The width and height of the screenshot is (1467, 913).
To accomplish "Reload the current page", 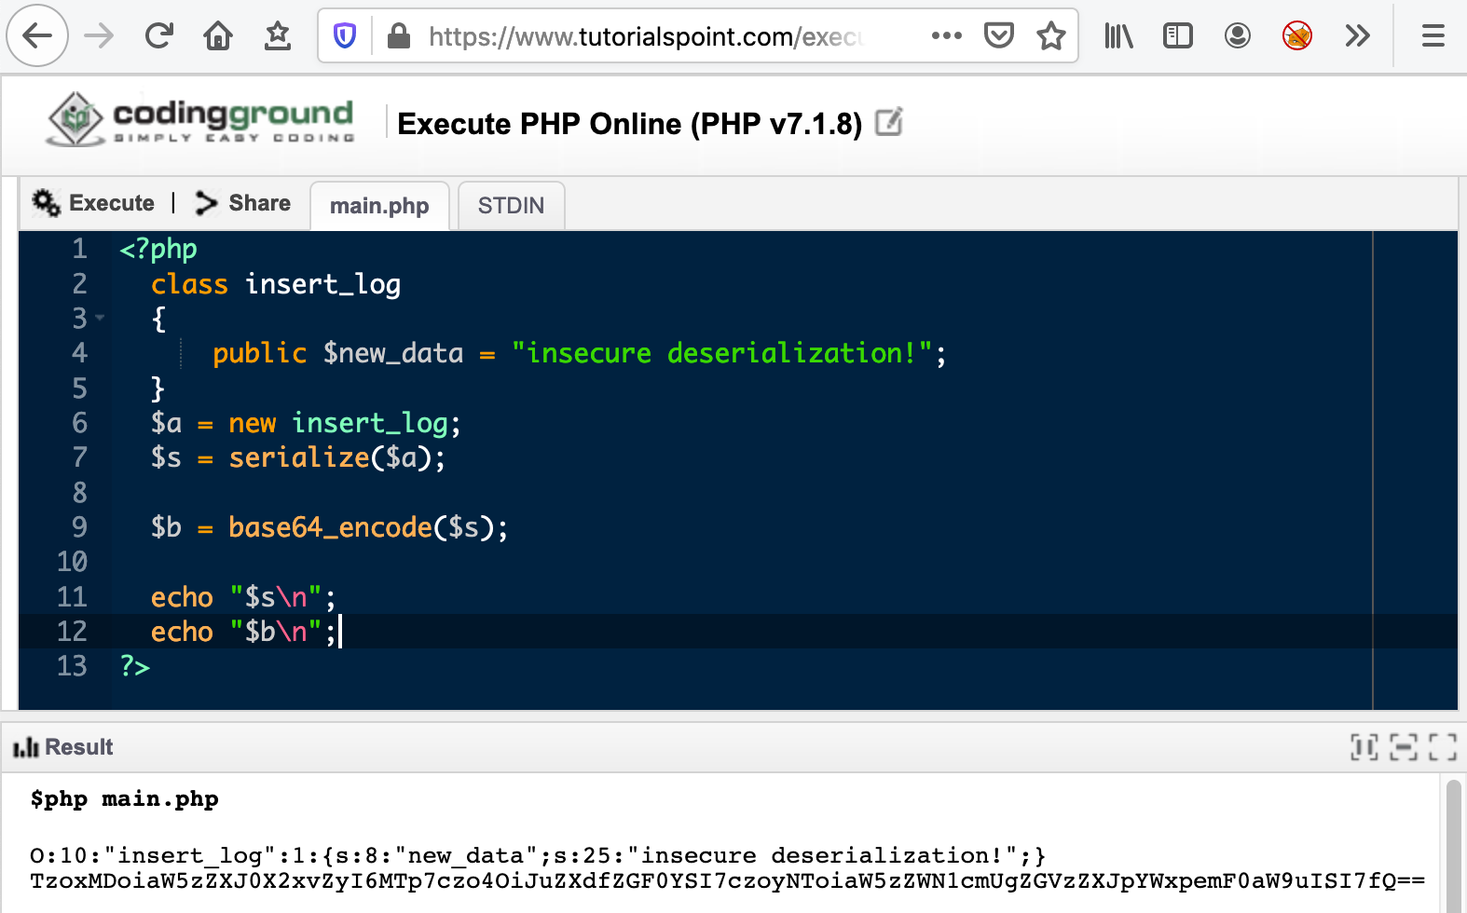I will coord(159,36).
